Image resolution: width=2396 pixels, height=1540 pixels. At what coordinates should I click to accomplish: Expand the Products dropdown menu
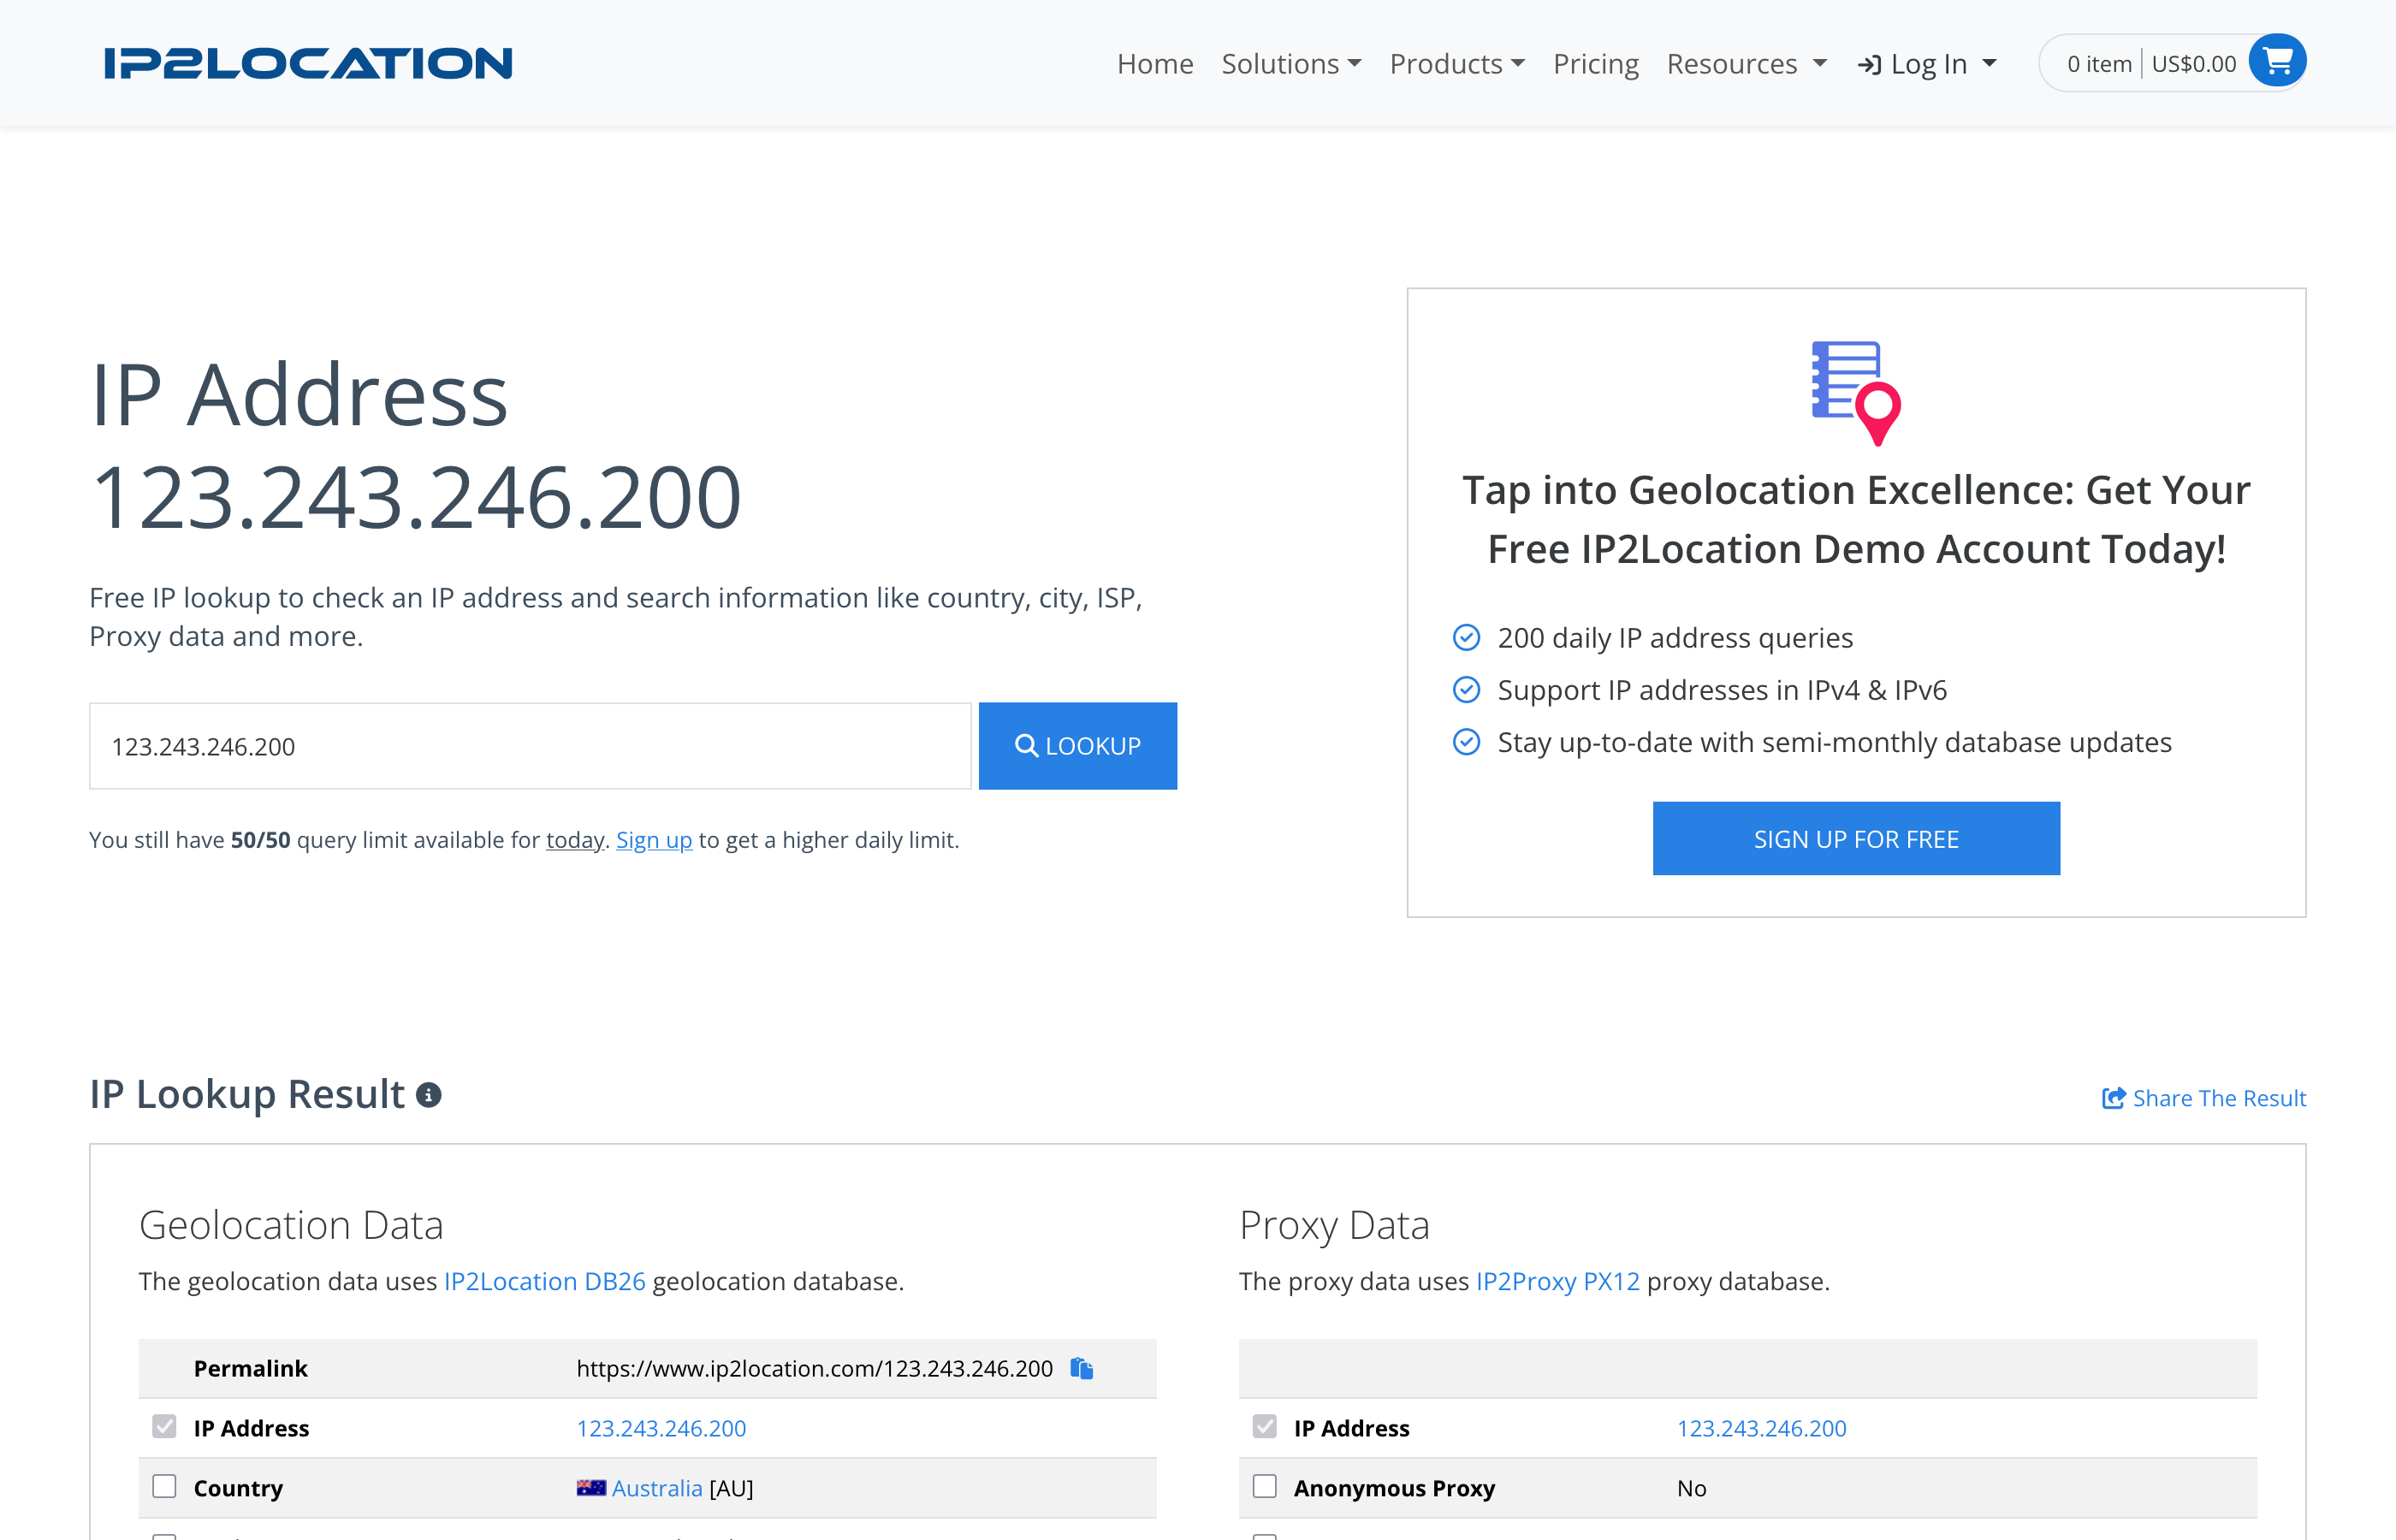click(1457, 64)
